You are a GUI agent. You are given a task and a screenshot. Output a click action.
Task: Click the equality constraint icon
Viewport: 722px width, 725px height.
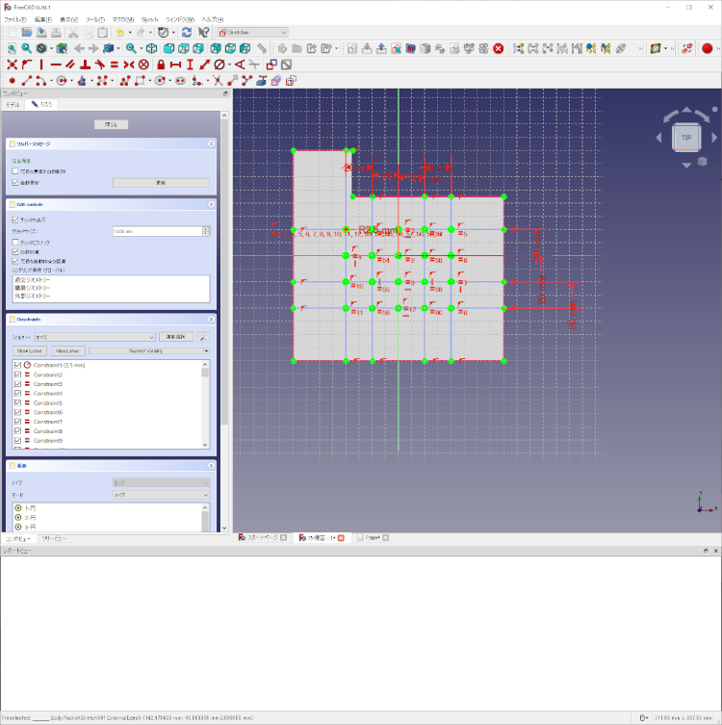[114, 65]
